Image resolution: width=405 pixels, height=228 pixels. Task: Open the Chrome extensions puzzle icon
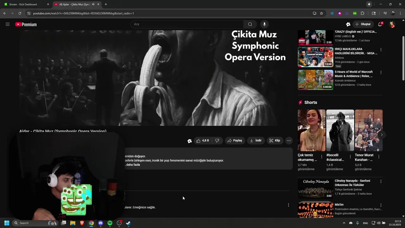tap(363, 13)
